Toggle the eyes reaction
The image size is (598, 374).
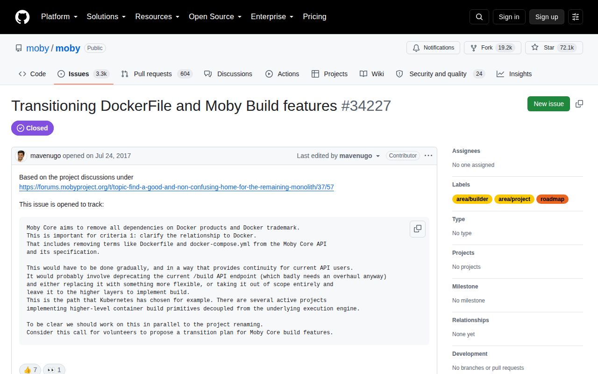click(x=54, y=369)
